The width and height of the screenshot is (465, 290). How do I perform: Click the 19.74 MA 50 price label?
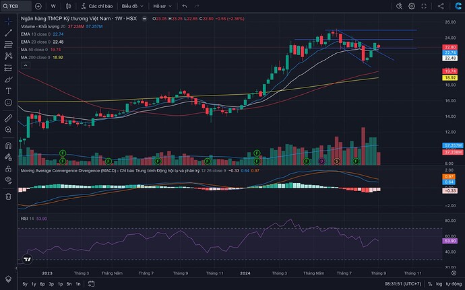(x=450, y=71)
